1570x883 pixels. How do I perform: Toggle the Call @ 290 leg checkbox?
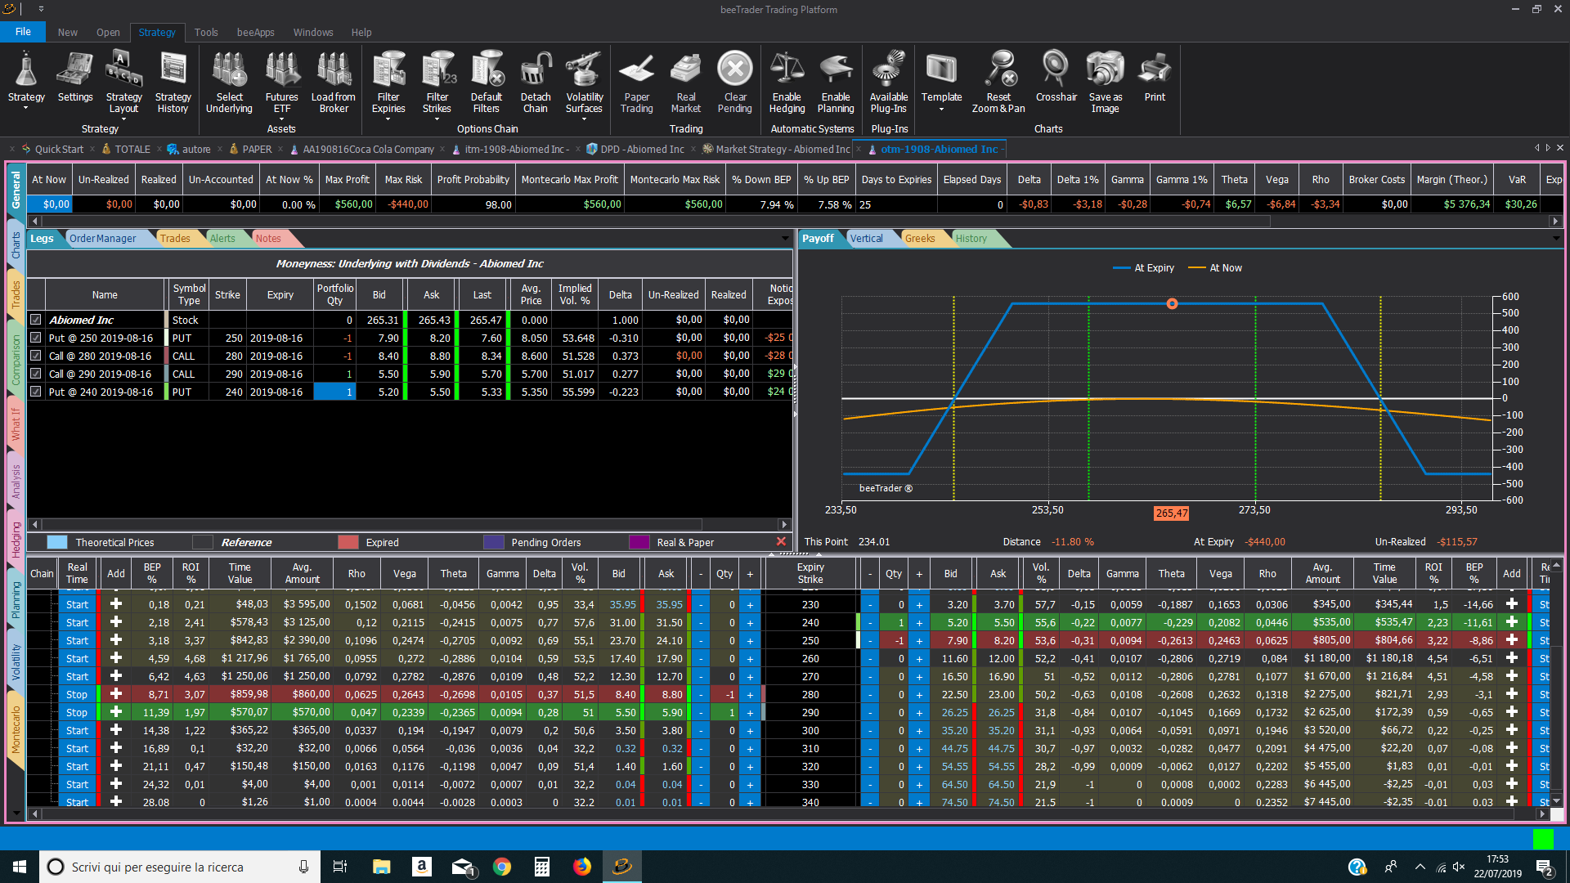point(36,374)
